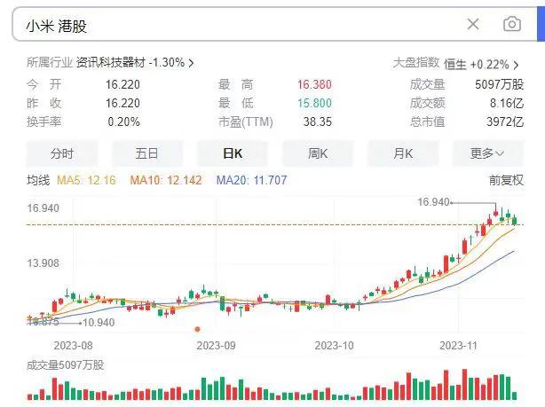Screen dimensions: 545x407
Task: Click the MA10: 12.142 indicator
Action: coord(166,180)
